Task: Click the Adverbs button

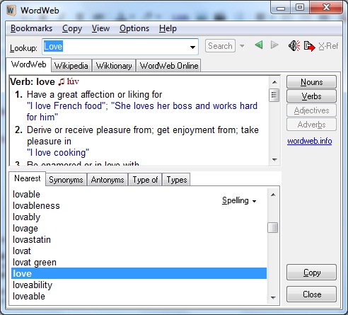Action: (x=311, y=125)
